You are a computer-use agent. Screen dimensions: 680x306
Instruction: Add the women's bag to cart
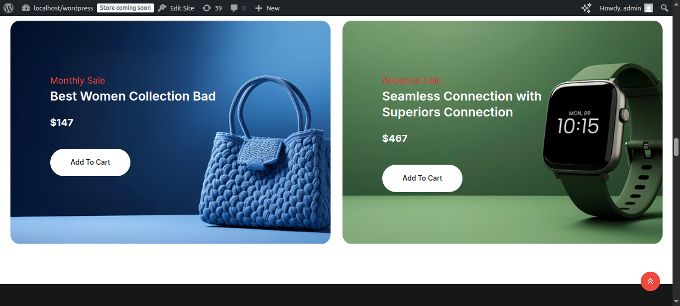tap(90, 162)
